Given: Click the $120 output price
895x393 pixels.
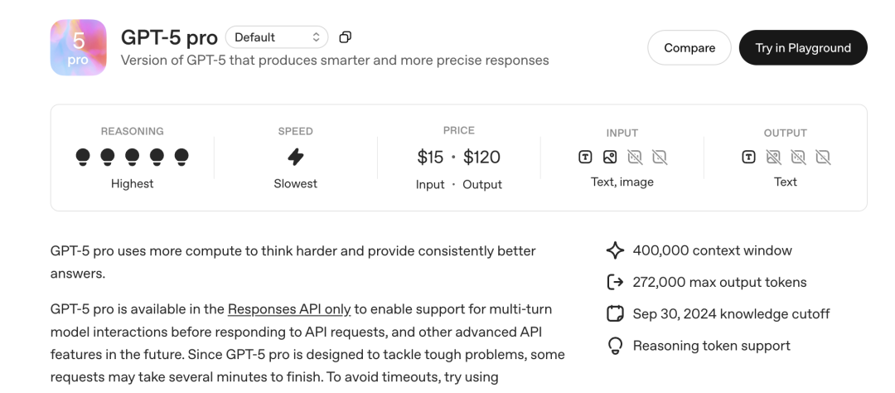Looking at the screenshot, I should pyautogui.click(x=481, y=157).
